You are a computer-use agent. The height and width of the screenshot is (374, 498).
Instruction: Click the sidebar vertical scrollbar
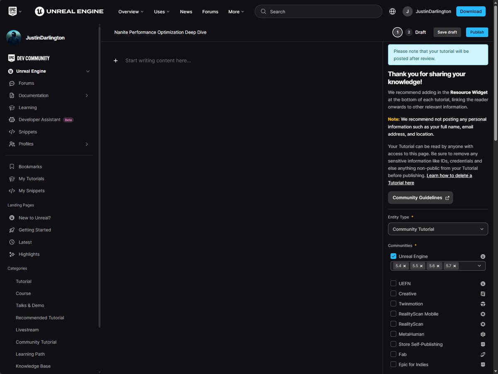pyautogui.click(x=99, y=176)
